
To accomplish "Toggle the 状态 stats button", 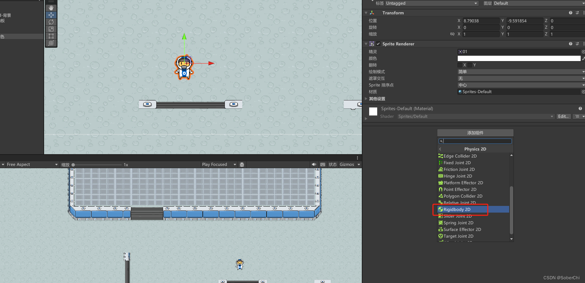I will [333, 165].
